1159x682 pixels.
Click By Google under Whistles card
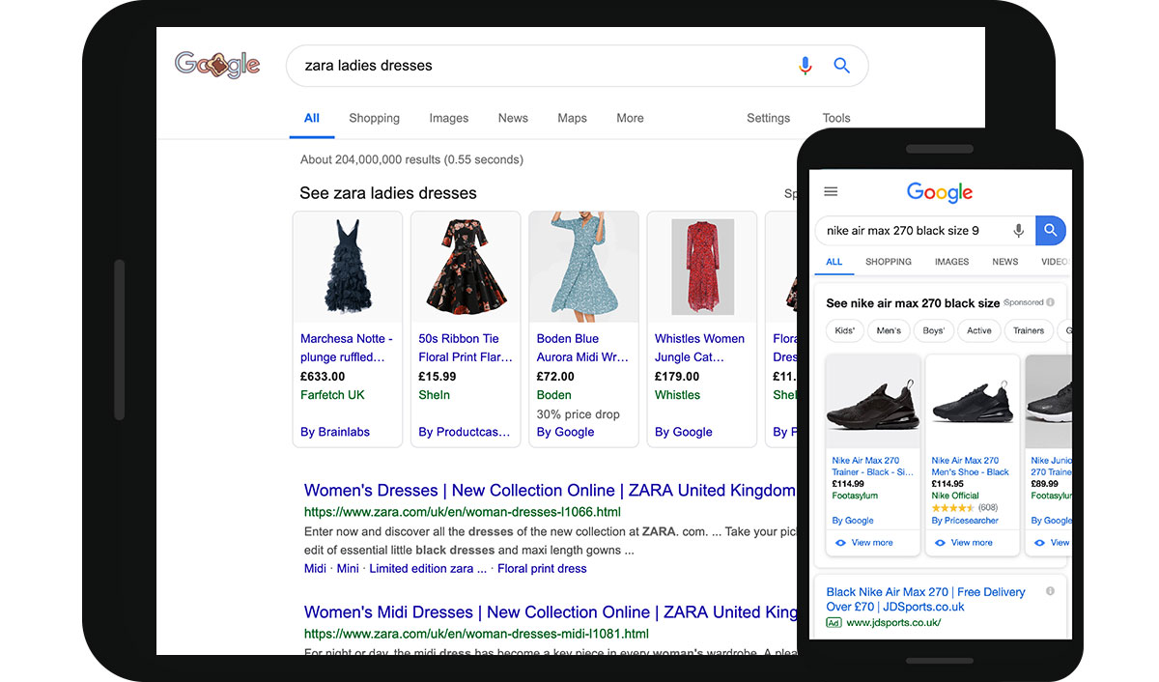coord(683,432)
